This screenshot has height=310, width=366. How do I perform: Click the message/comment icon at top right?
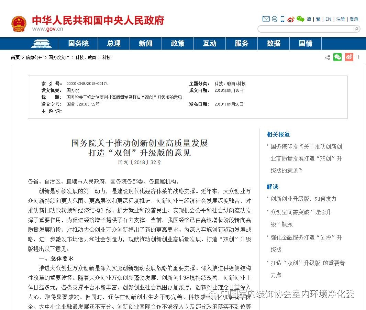[x=275, y=19]
